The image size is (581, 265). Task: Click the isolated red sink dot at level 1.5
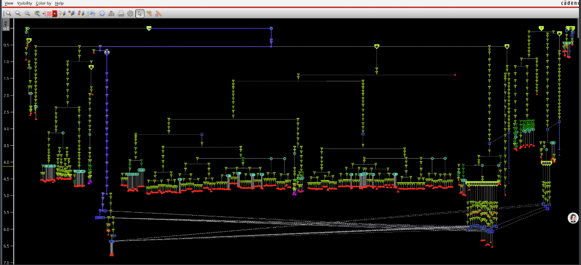(455, 75)
